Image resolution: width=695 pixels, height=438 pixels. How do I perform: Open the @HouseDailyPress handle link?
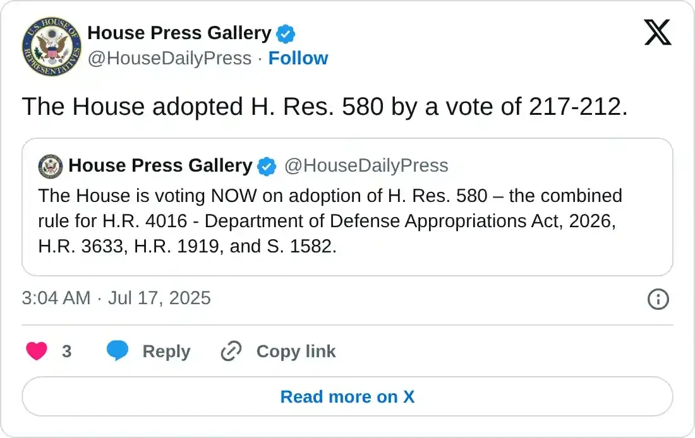click(x=169, y=58)
